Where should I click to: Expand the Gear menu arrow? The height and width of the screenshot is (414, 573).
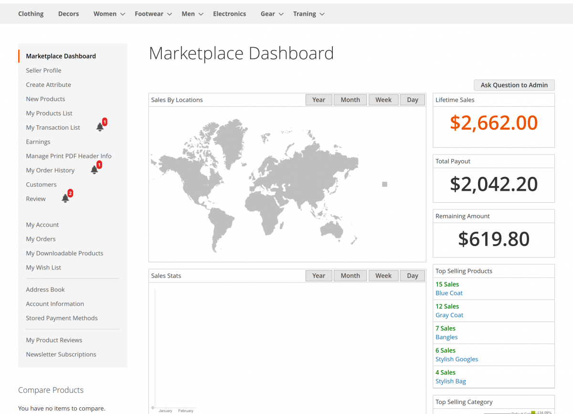281,14
